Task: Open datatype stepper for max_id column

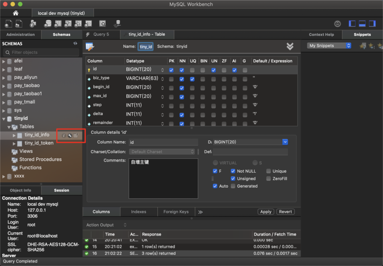Action: click(162, 97)
